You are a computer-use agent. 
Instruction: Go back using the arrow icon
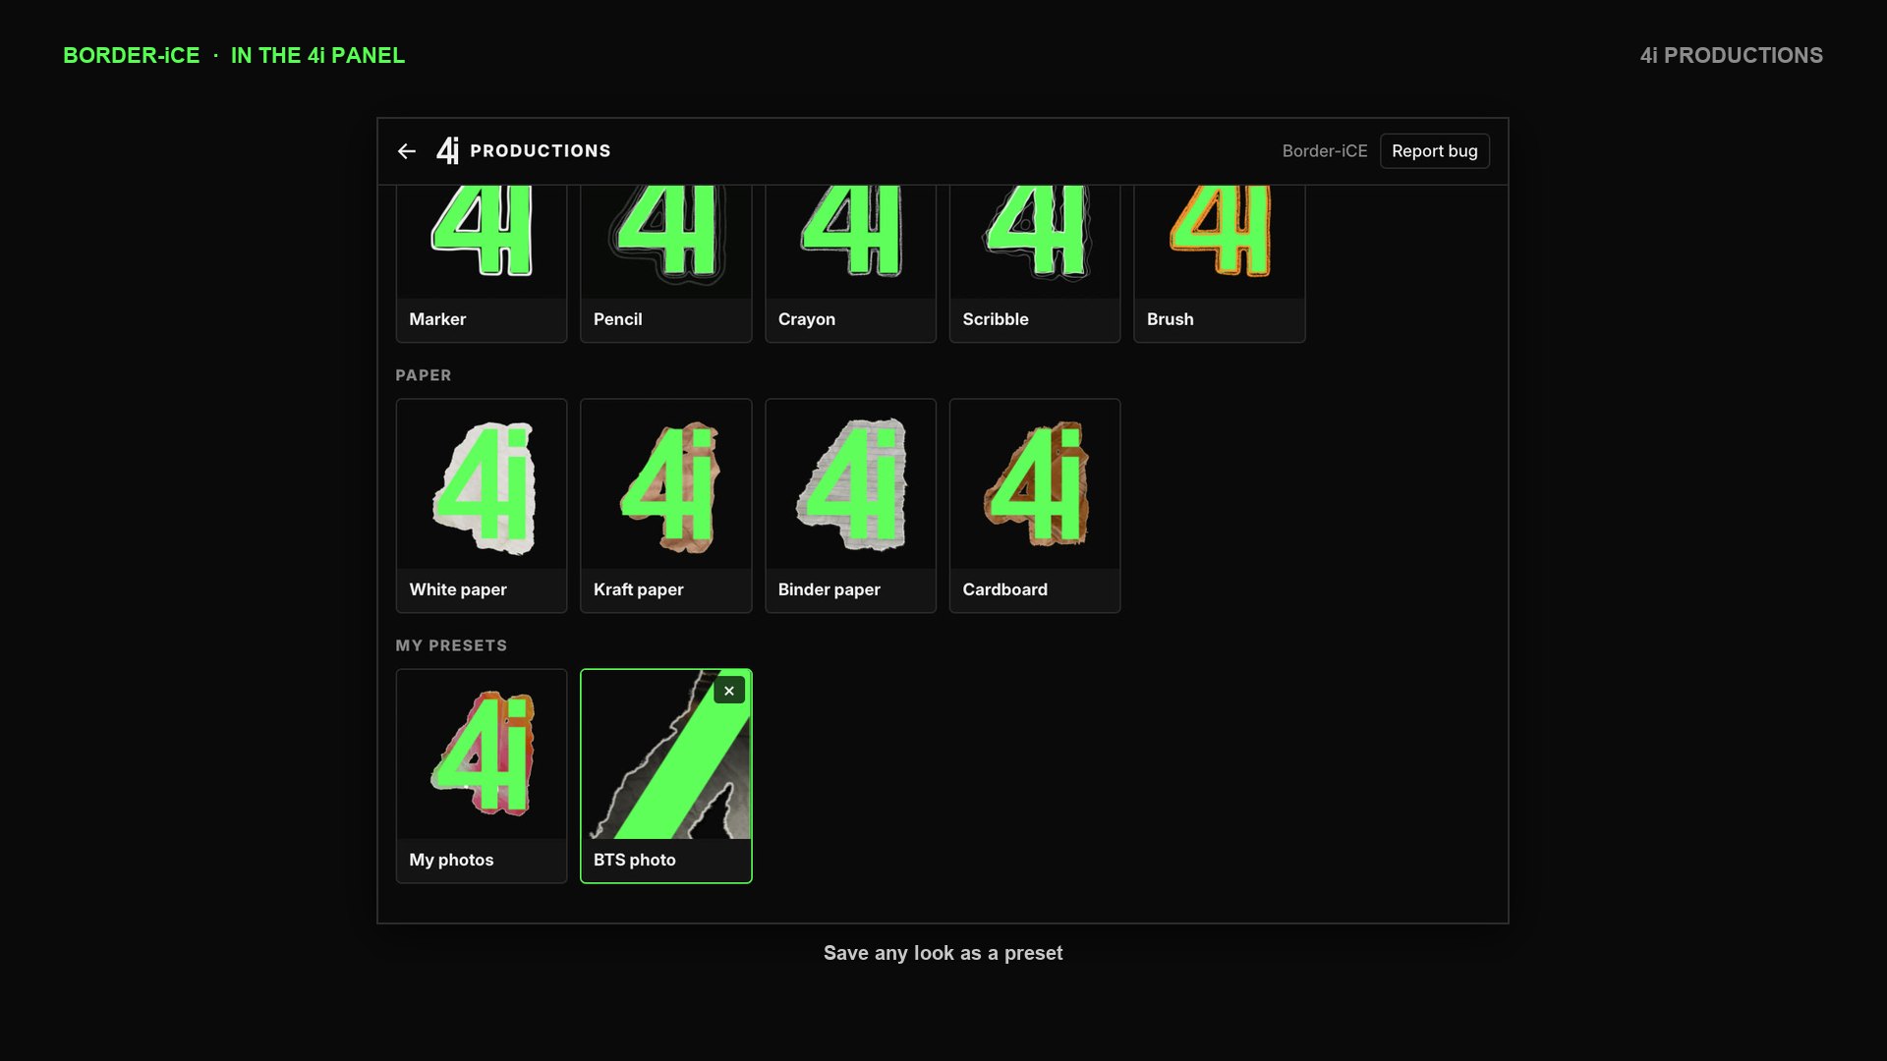point(407,151)
